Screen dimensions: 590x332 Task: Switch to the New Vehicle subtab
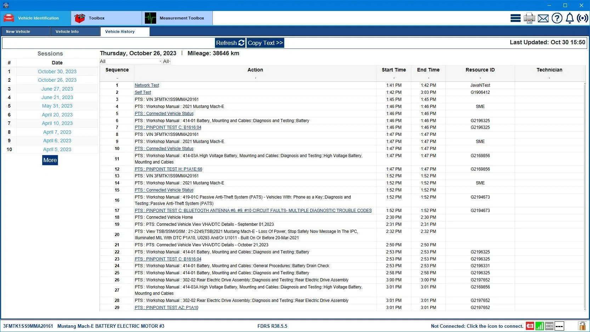click(x=25, y=32)
